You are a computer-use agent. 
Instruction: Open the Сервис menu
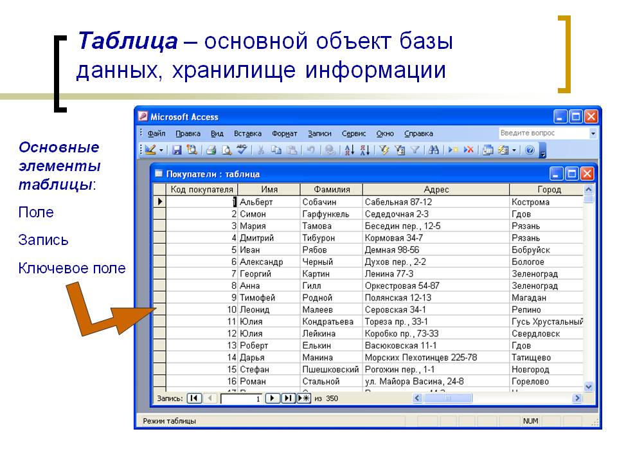[x=353, y=134]
